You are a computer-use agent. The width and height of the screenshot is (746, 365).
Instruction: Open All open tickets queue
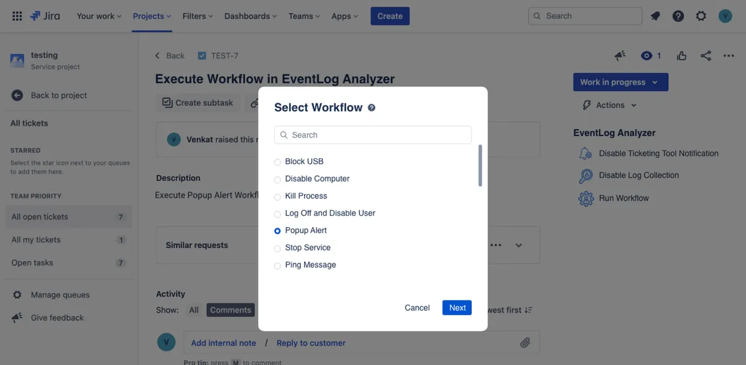tap(70, 217)
